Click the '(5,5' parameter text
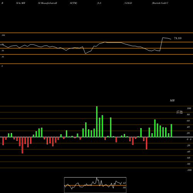This screenshot has height=193, width=193. [x=99, y=3]
